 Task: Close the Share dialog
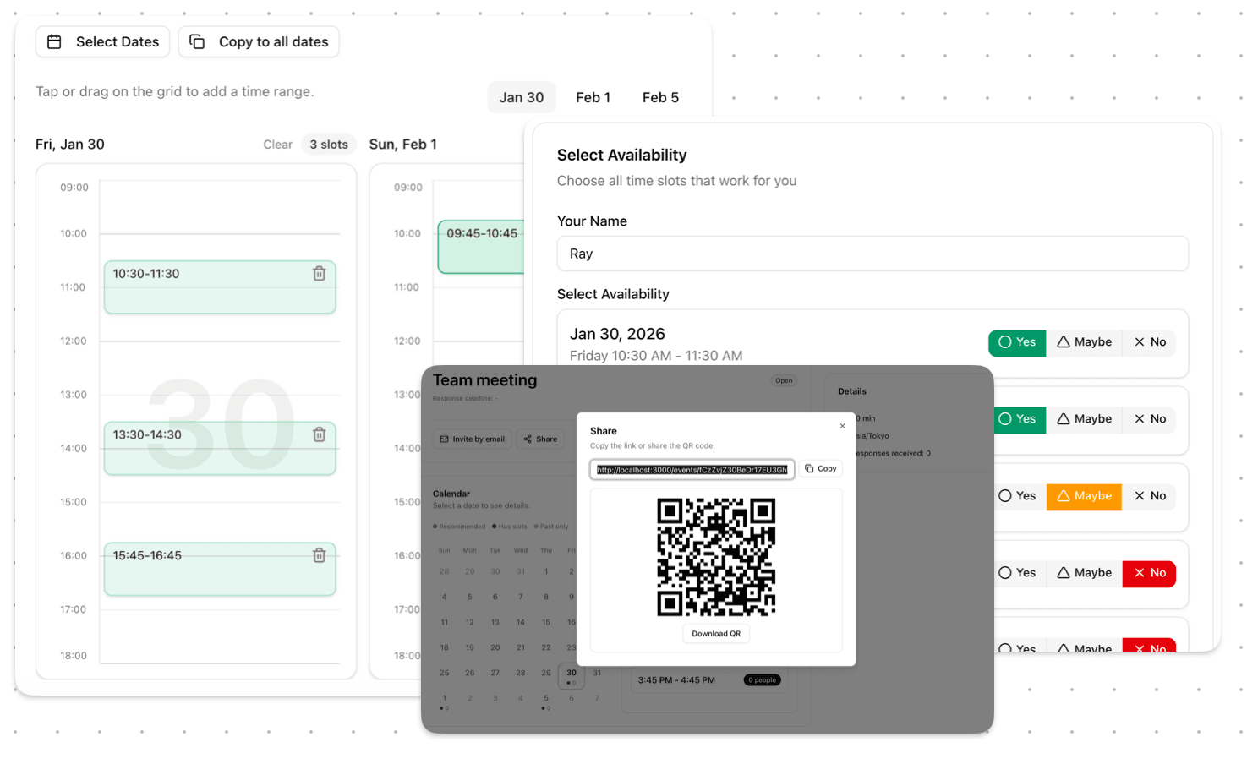[842, 426]
